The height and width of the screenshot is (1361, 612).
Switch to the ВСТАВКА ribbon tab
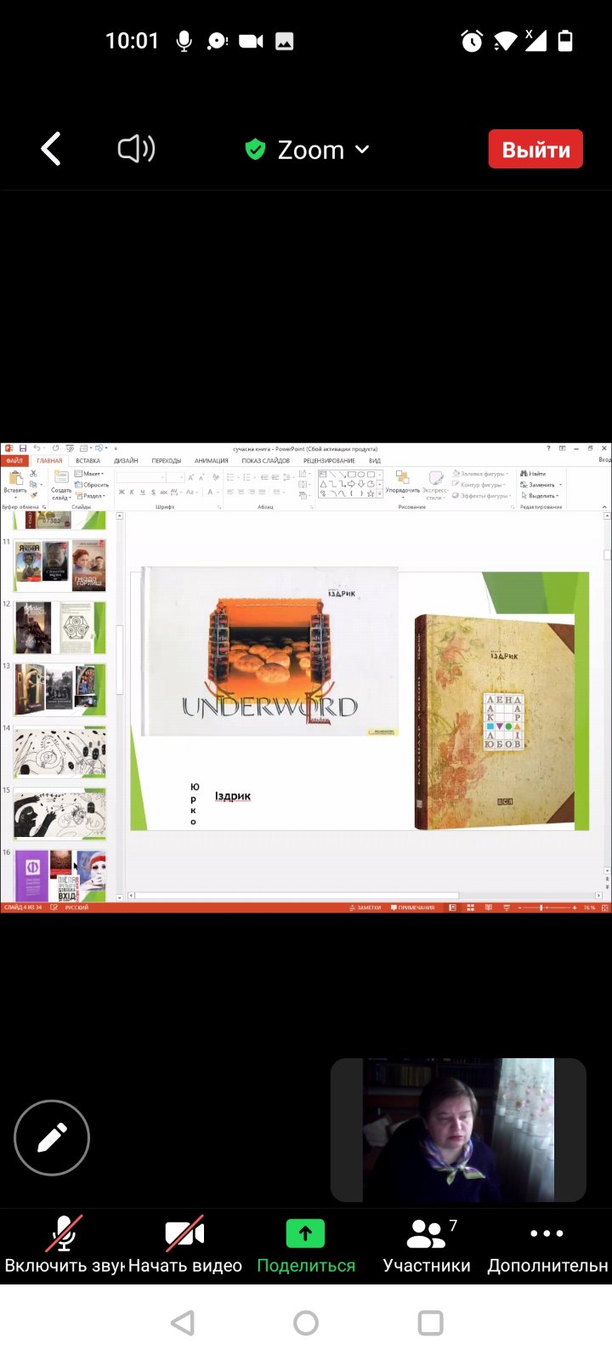tap(88, 461)
